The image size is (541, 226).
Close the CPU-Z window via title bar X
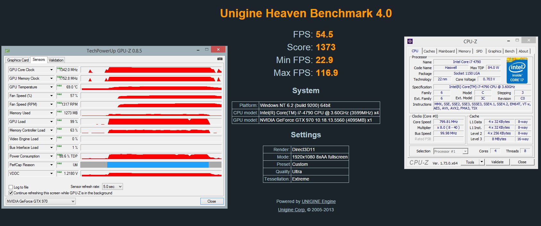point(528,40)
